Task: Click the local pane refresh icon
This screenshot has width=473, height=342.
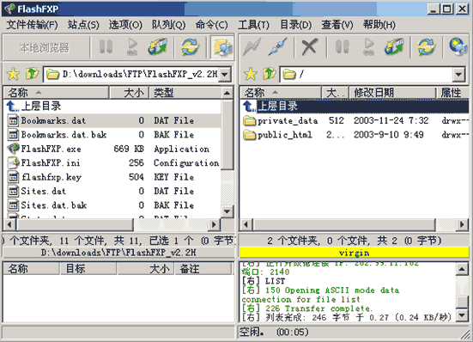Action: coord(190,47)
